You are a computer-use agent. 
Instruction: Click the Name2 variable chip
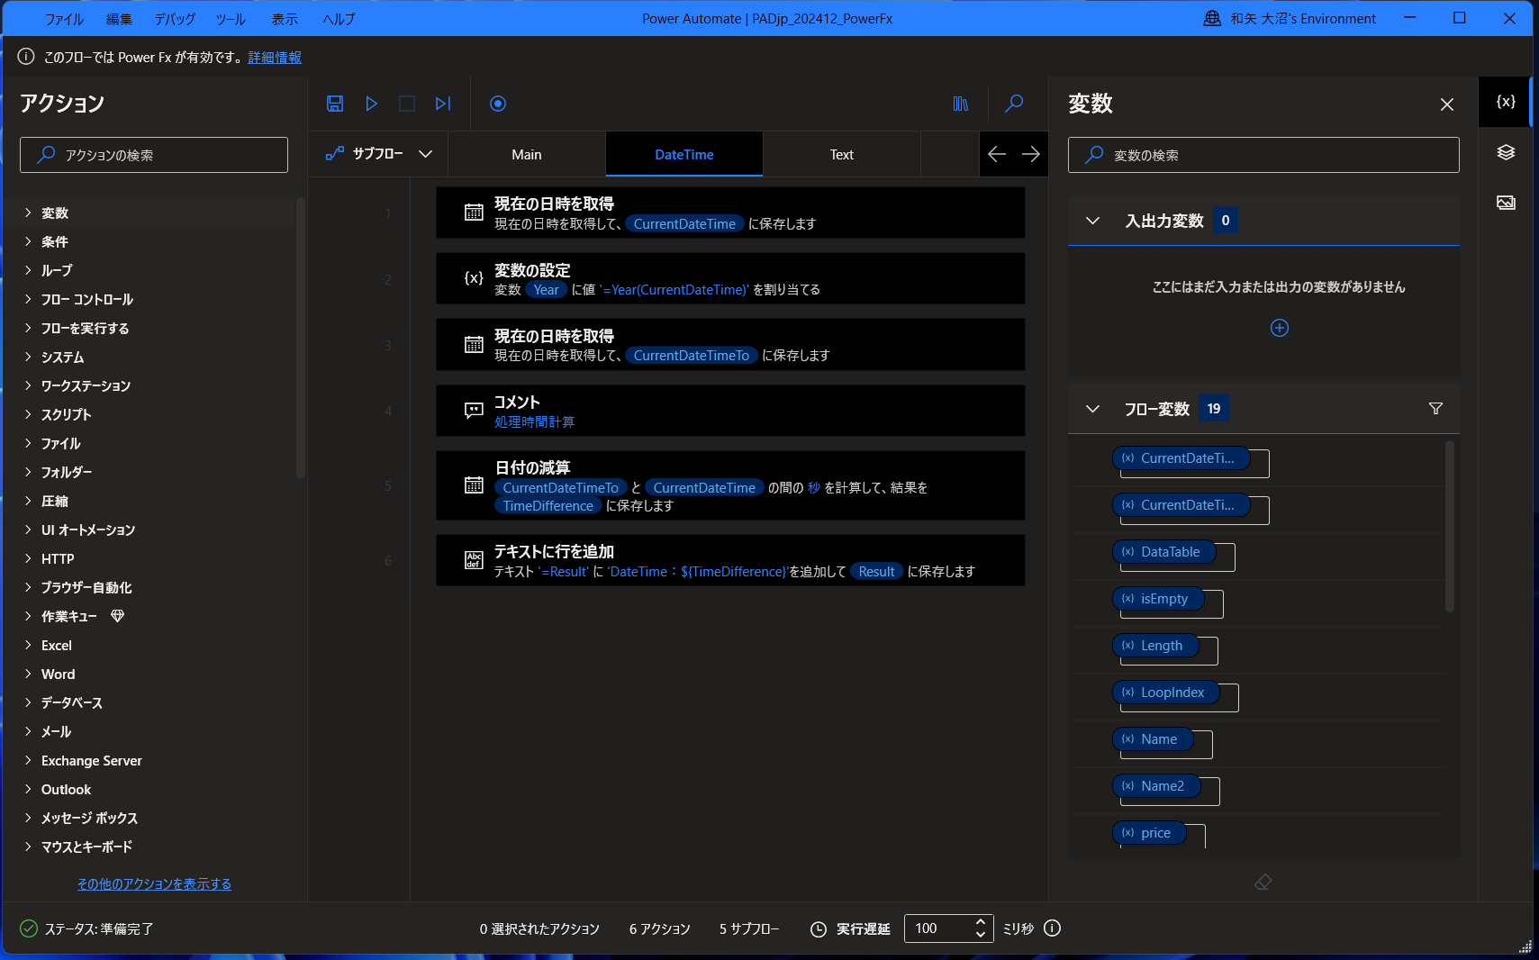coord(1155,786)
